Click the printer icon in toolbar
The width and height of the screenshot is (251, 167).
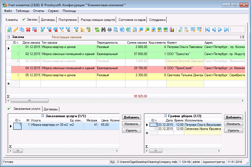110,30
